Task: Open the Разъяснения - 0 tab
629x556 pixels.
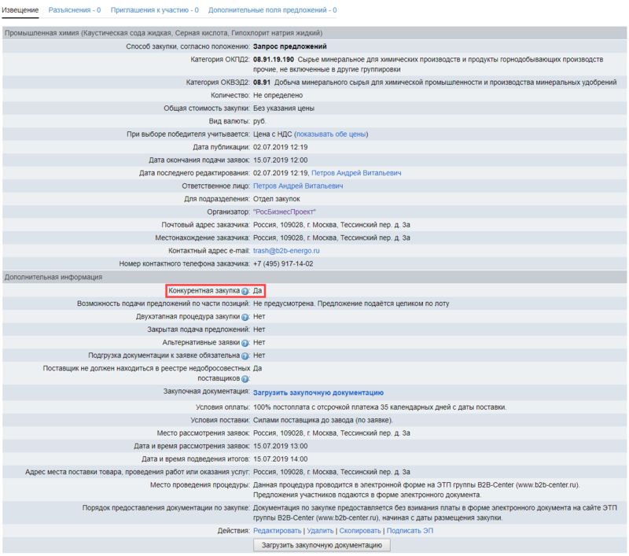Action: coord(75,10)
